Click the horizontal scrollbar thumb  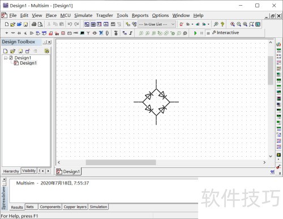coord(121,162)
